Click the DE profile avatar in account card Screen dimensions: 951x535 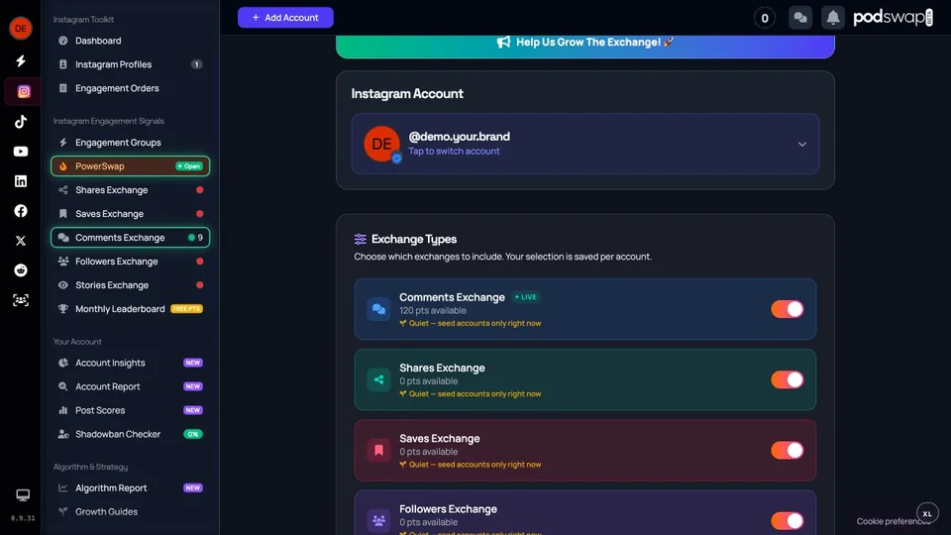[381, 144]
